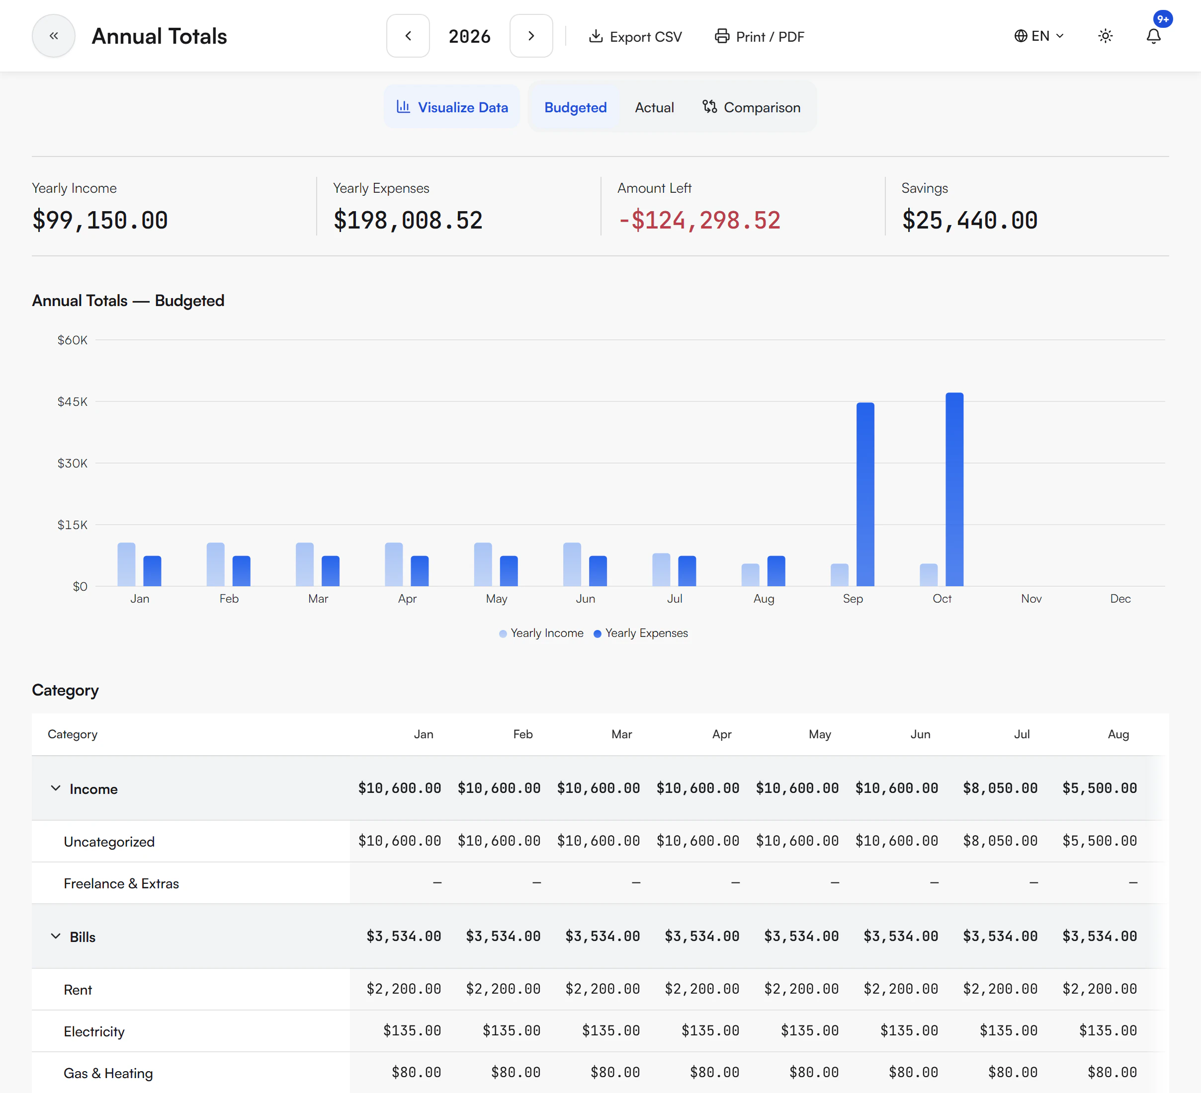Image resolution: width=1201 pixels, height=1093 pixels.
Task: Collapse the Income category row
Action: click(x=55, y=788)
